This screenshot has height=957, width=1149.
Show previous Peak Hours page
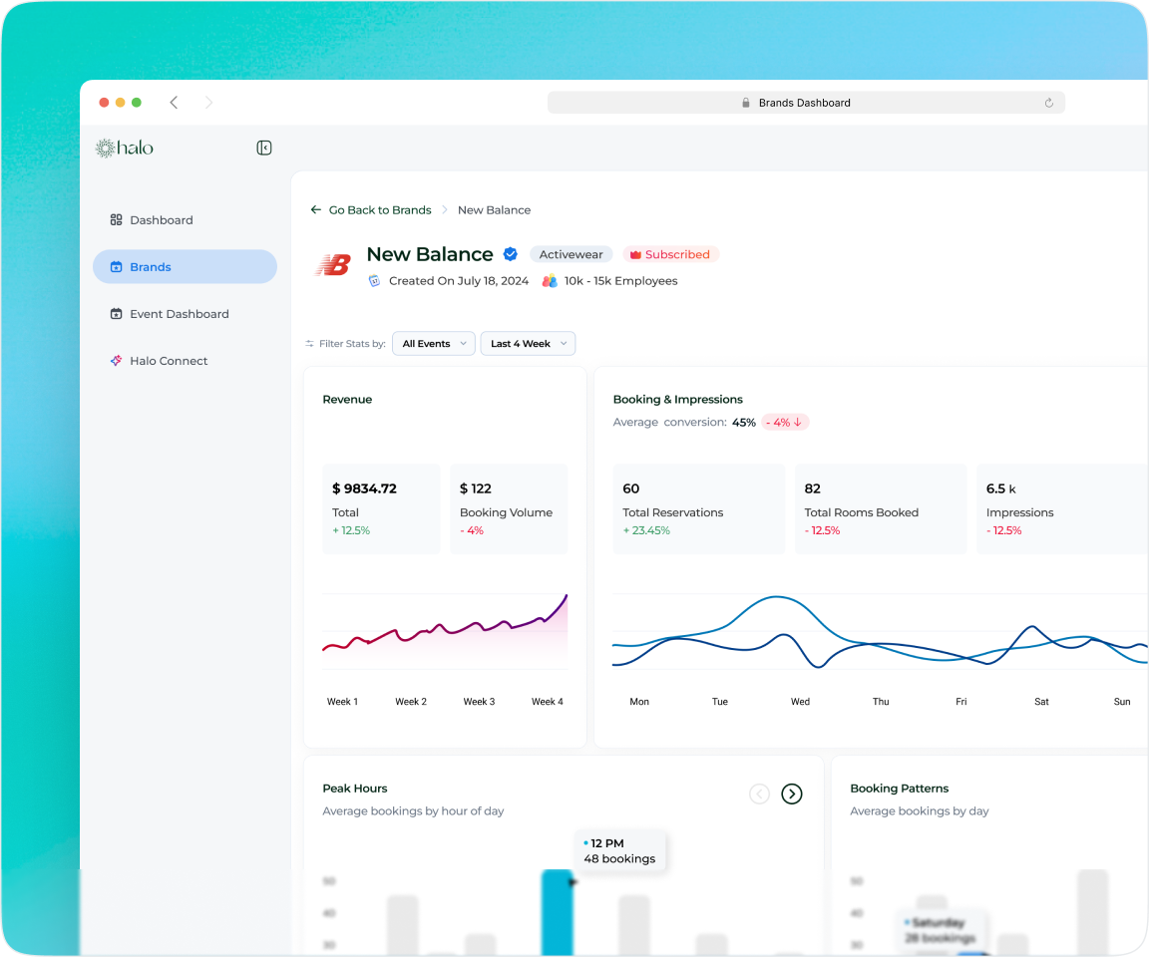click(759, 794)
